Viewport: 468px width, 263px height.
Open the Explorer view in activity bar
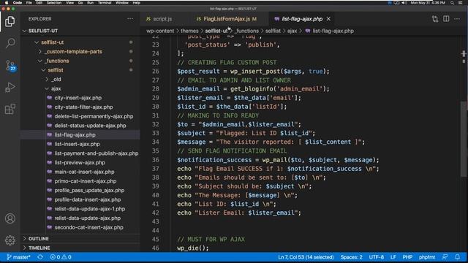[10, 21]
